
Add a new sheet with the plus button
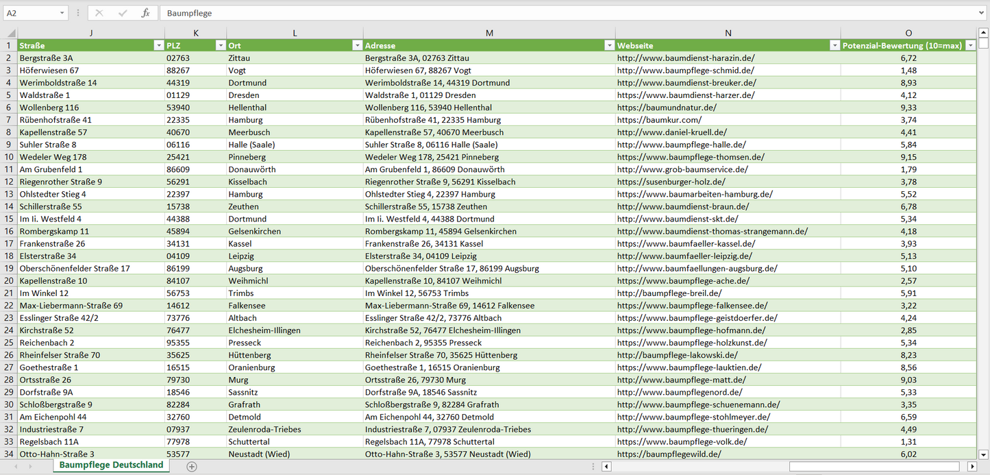[x=192, y=466]
